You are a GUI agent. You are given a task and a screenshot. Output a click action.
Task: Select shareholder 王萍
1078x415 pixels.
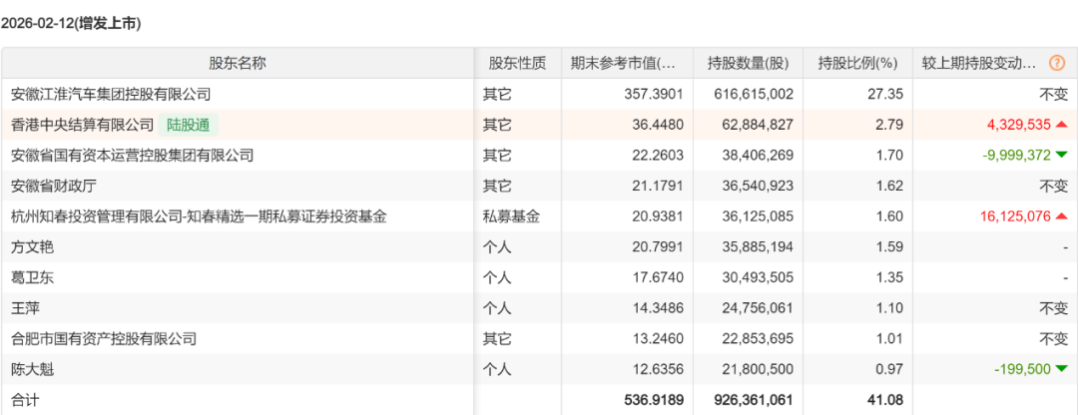coord(25,308)
